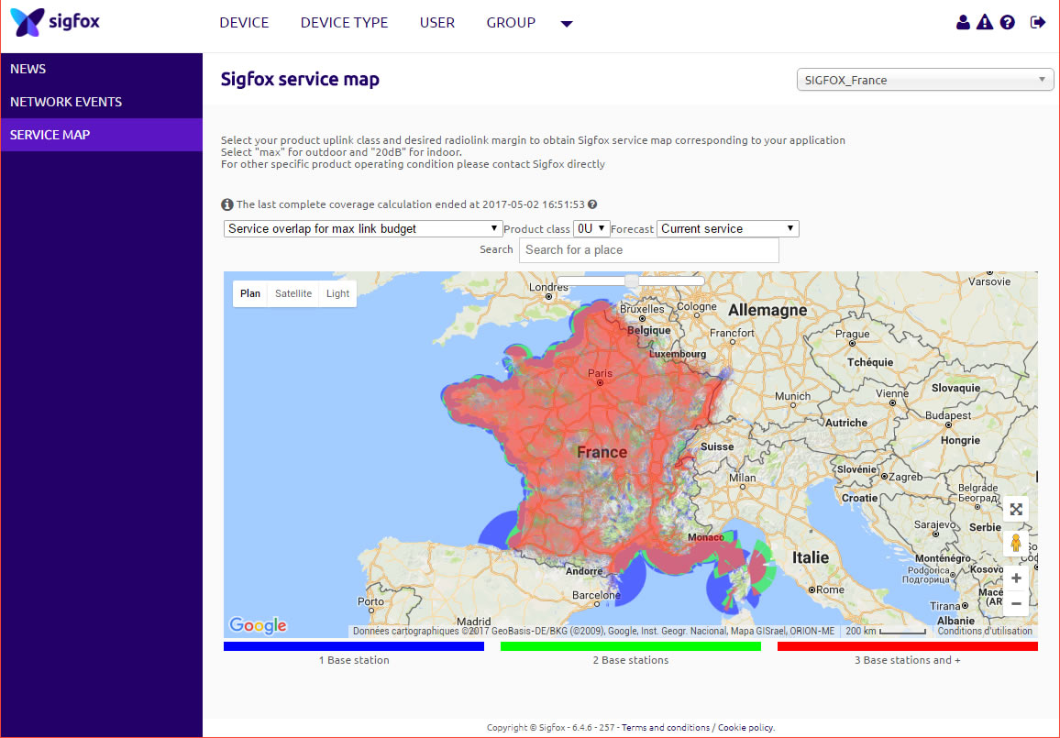Click the Google logo on the map

click(258, 625)
